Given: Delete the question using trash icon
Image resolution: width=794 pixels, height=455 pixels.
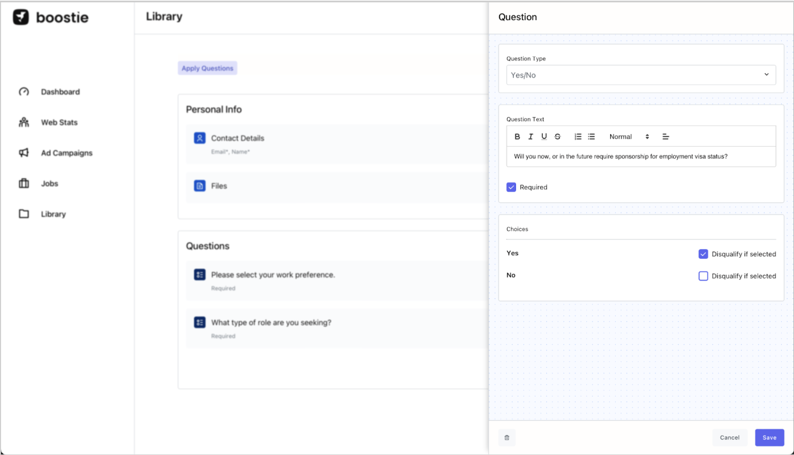Looking at the screenshot, I should tap(507, 437).
